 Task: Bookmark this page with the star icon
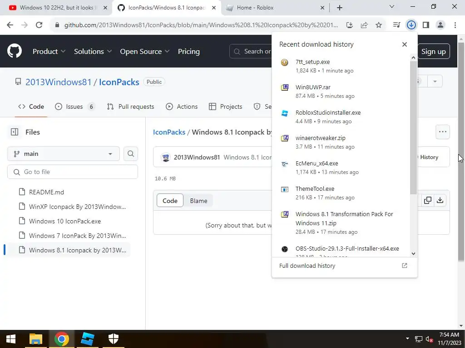click(379, 25)
